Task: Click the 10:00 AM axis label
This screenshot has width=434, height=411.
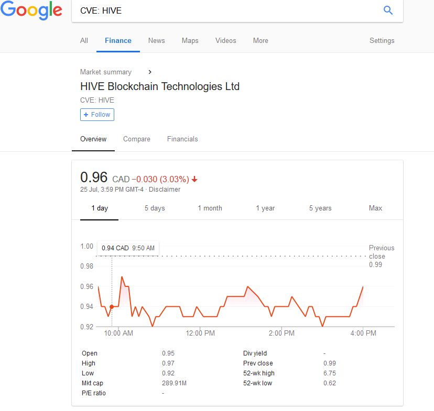Action: tap(118, 333)
